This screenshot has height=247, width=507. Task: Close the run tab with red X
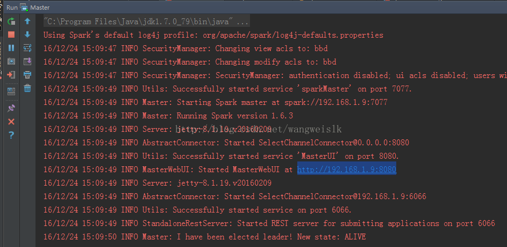[11, 122]
